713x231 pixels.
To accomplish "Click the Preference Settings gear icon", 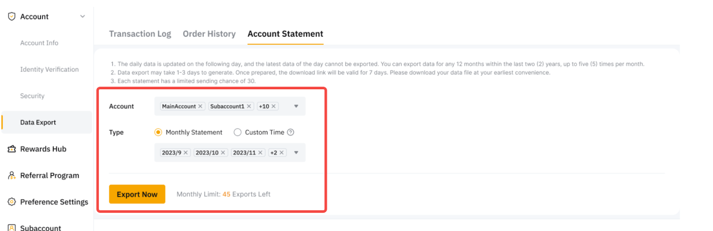I will tap(12, 202).
